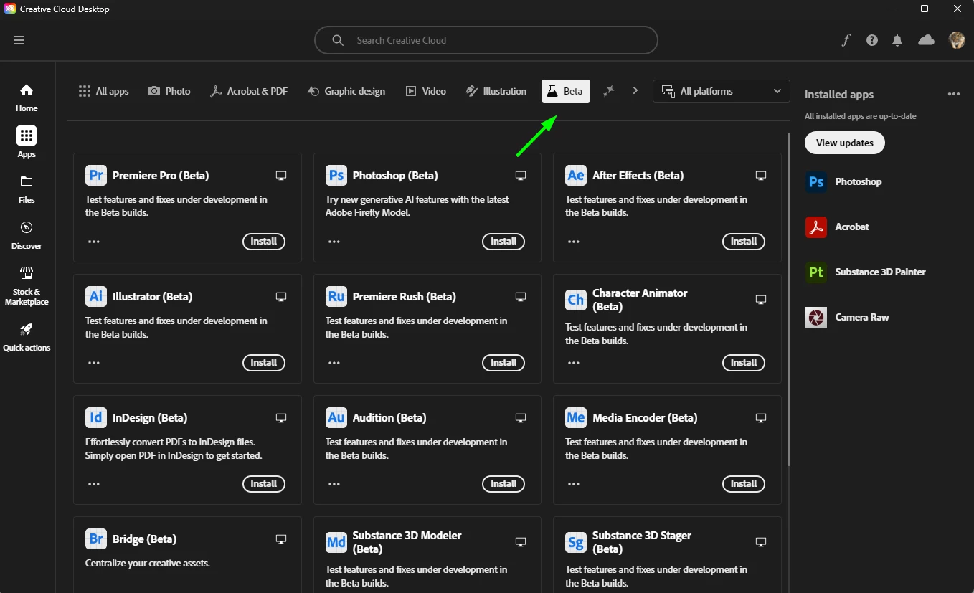Install Illustrator (Beta)
Screen dimensions: 974x593
(264, 363)
